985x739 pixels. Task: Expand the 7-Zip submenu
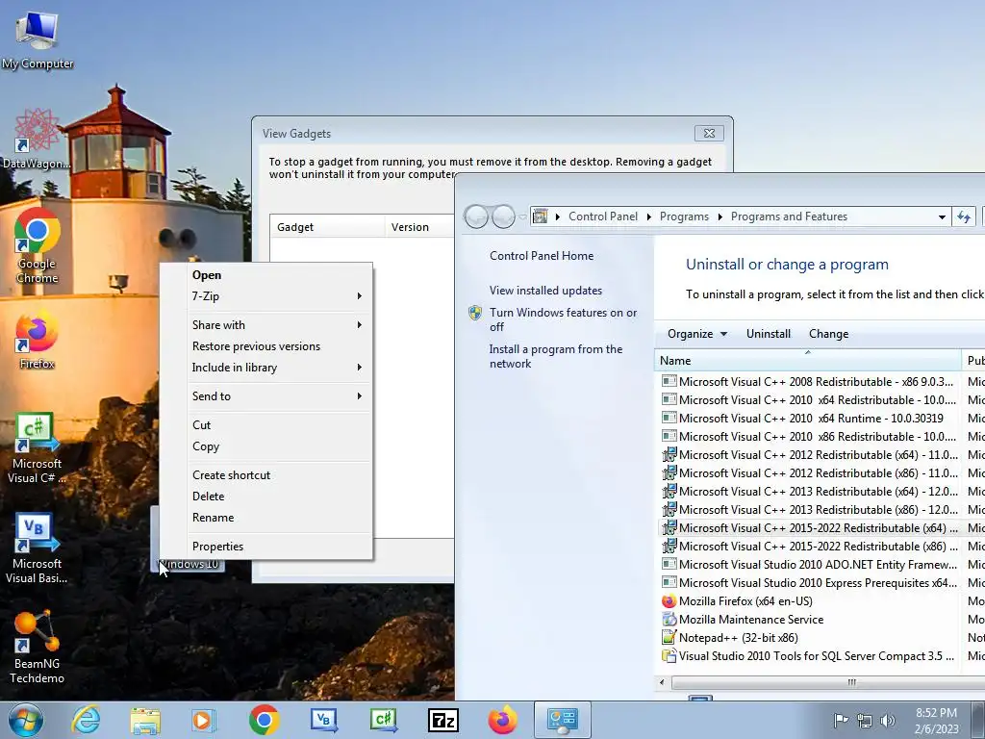[x=266, y=296]
